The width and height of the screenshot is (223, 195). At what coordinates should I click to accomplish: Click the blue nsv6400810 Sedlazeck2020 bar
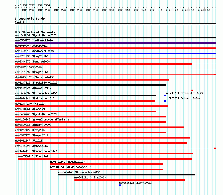coord(115,53)
